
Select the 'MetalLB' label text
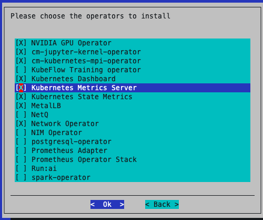[46, 106]
